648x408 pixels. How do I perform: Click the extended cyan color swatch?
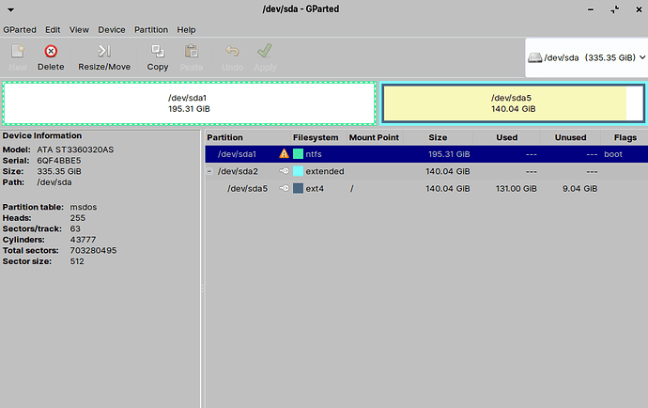point(298,171)
